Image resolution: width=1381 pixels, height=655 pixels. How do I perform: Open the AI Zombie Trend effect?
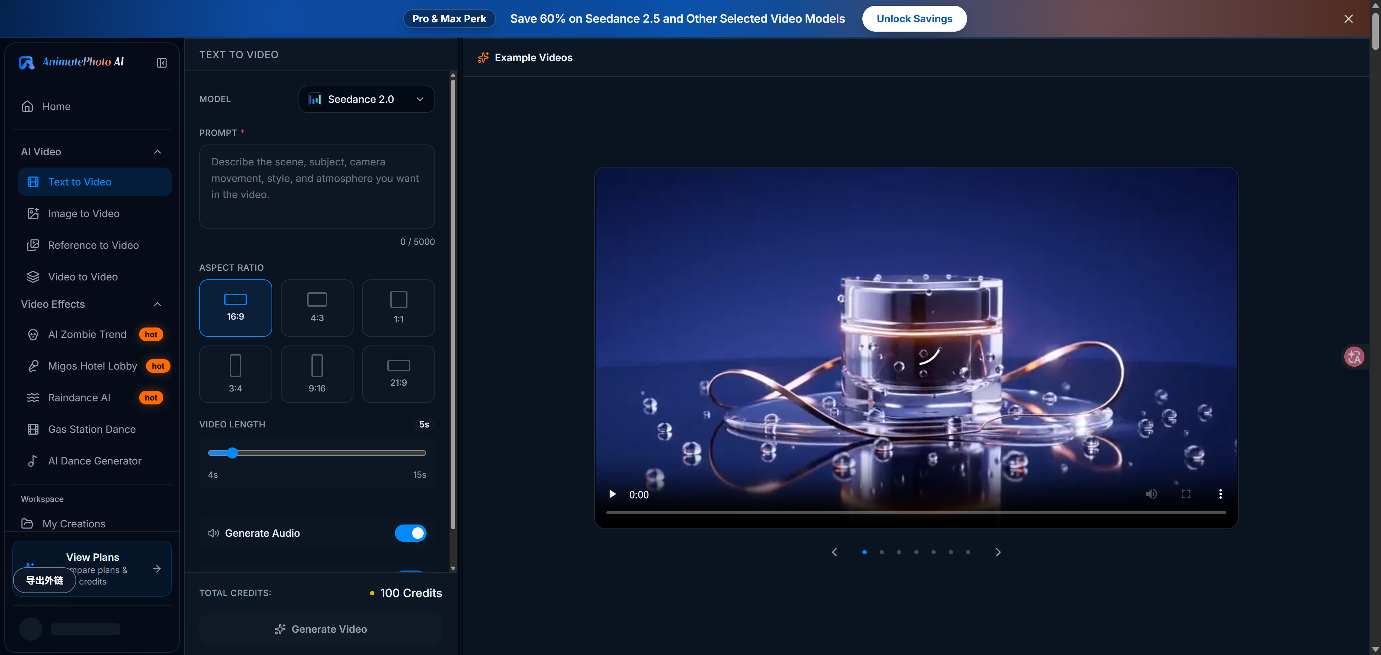click(95, 334)
